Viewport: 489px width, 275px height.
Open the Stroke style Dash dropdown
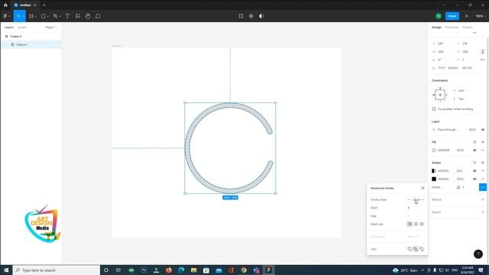(416, 199)
